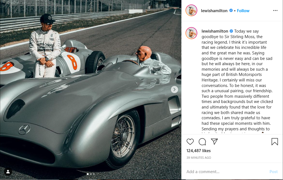Open lewishamilton username link in header
Viewport: 283px width, 180px height.
point(214,11)
